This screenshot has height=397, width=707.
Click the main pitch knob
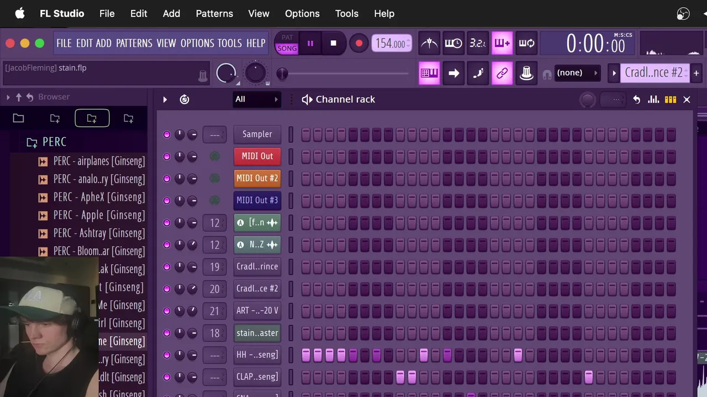(255, 73)
